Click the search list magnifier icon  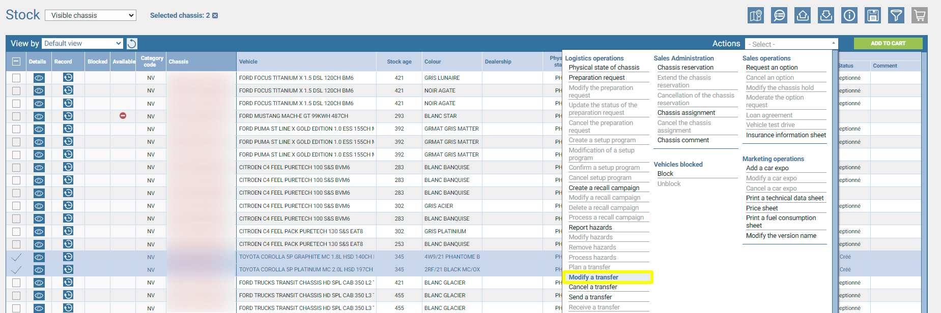(x=779, y=15)
